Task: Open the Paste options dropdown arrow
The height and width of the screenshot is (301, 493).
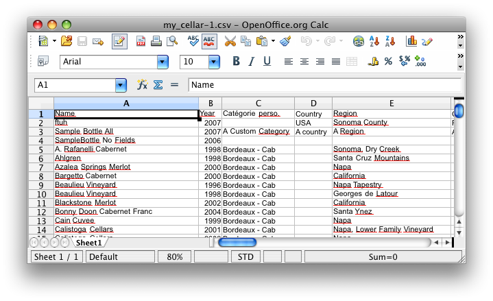Action: click(x=273, y=41)
